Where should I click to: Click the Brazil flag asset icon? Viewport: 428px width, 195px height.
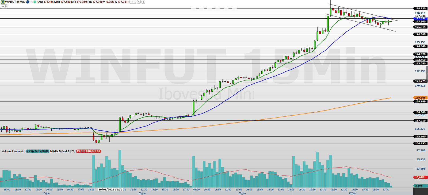point(3,2)
